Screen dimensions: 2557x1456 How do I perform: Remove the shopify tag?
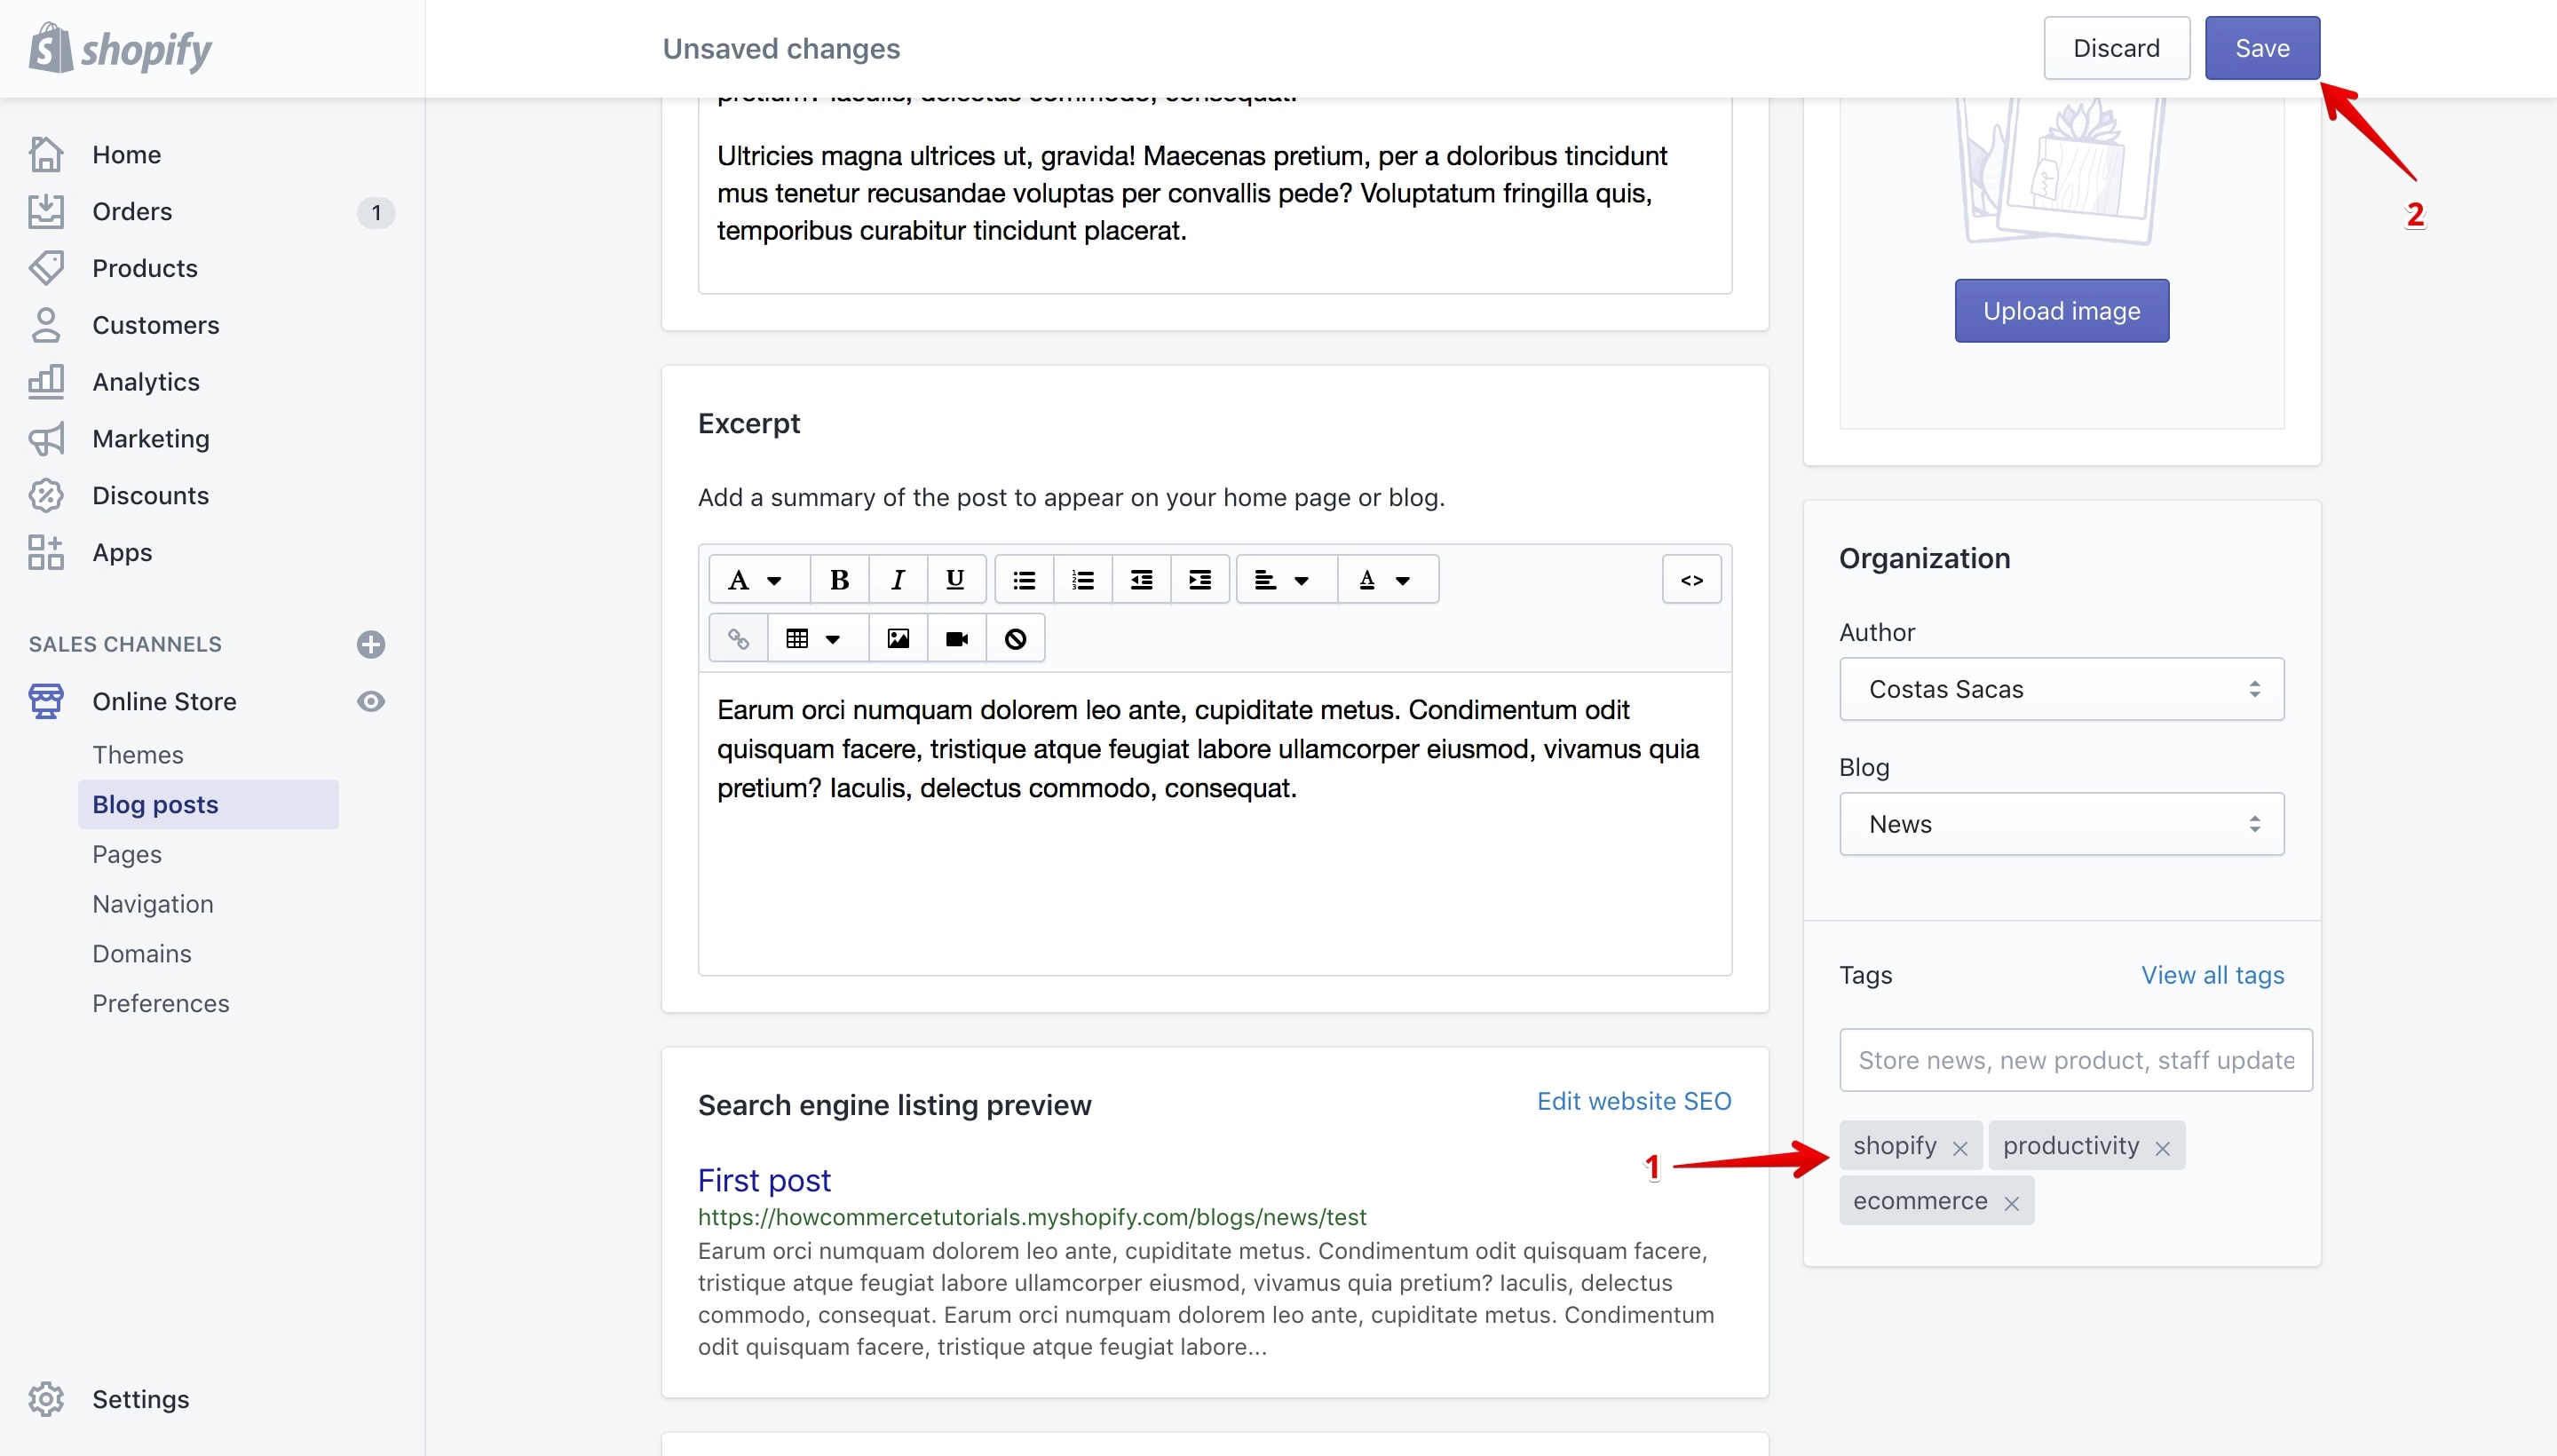pos(1960,1148)
